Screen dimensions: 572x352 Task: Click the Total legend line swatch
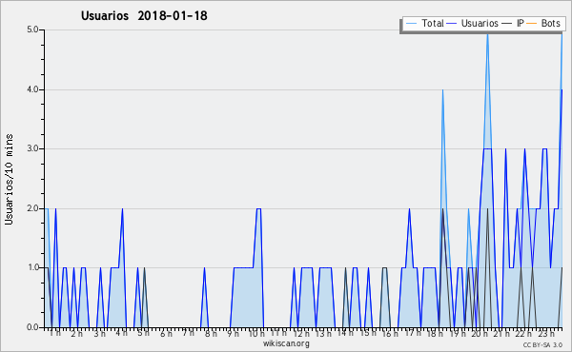(411, 23)
